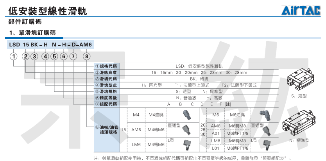
Task: Click the LM8 code cell
Action: click(216, 141)
